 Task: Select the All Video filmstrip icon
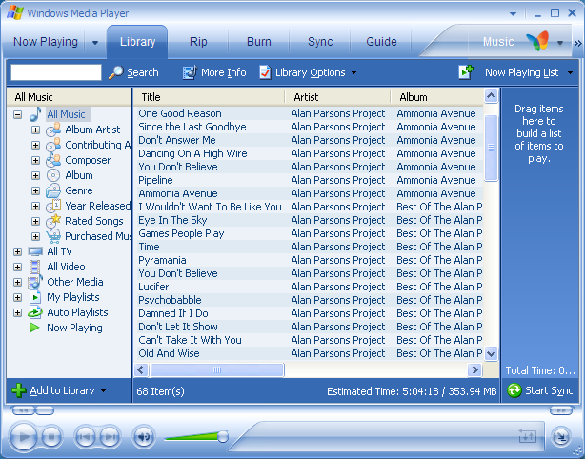click(x=35, y=267)
